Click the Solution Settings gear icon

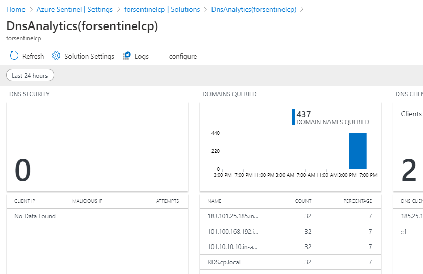coord(56,56)
